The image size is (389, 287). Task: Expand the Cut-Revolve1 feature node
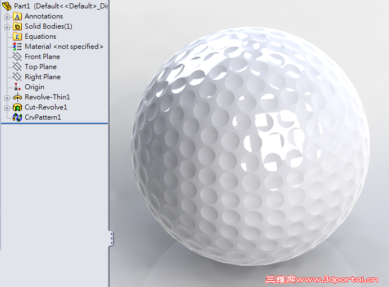(7, 108)
